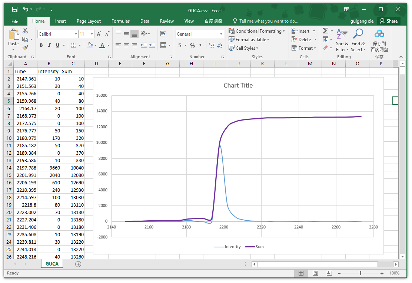Screen dimensions: 412x283
Task: Toggle Bold formatting
Action: pos(41,45)
